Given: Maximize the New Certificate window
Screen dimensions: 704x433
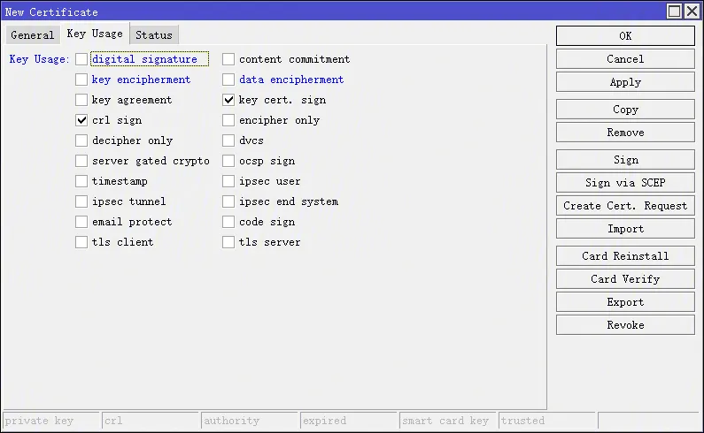Looking at the screenshot, I should [x=675, y=11].
